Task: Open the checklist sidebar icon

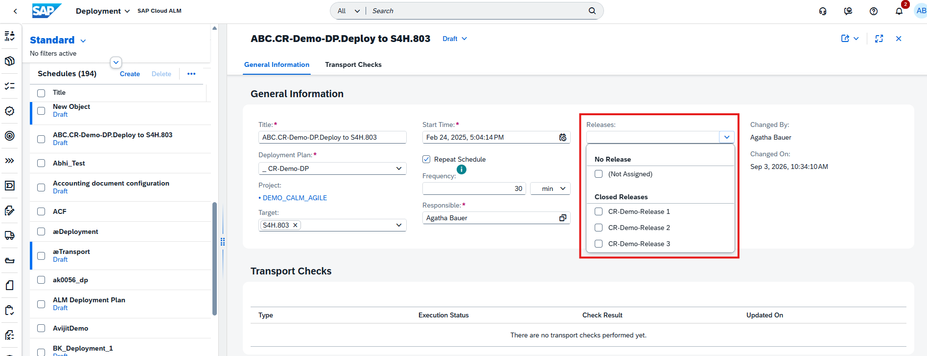Action: tap(9, 86)
